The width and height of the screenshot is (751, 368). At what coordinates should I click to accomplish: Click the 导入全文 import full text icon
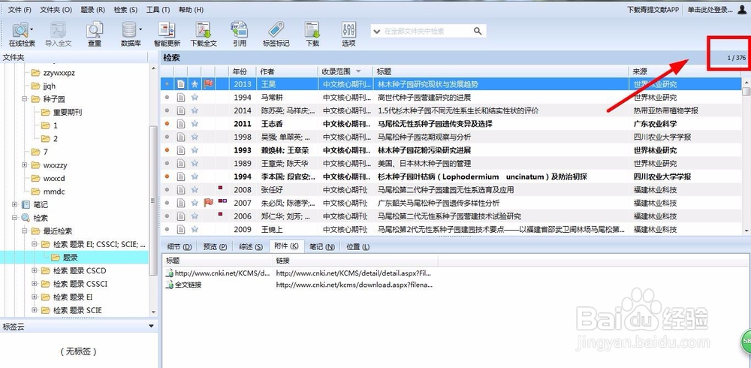point(58,34)
